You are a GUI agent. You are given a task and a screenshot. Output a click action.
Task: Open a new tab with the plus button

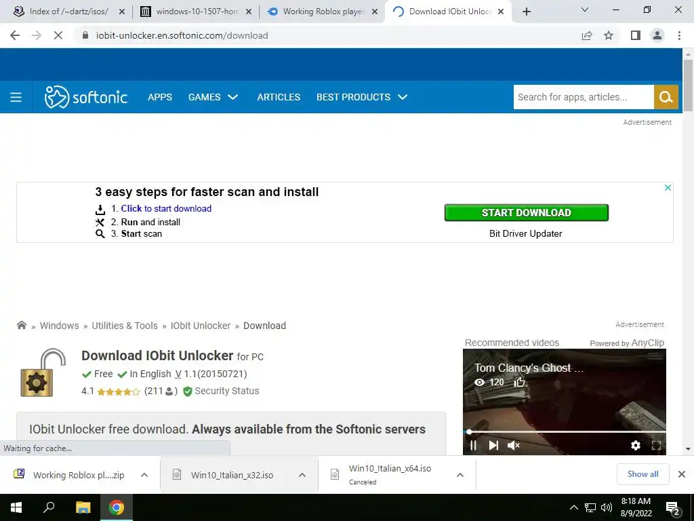(x=526, y=12)
